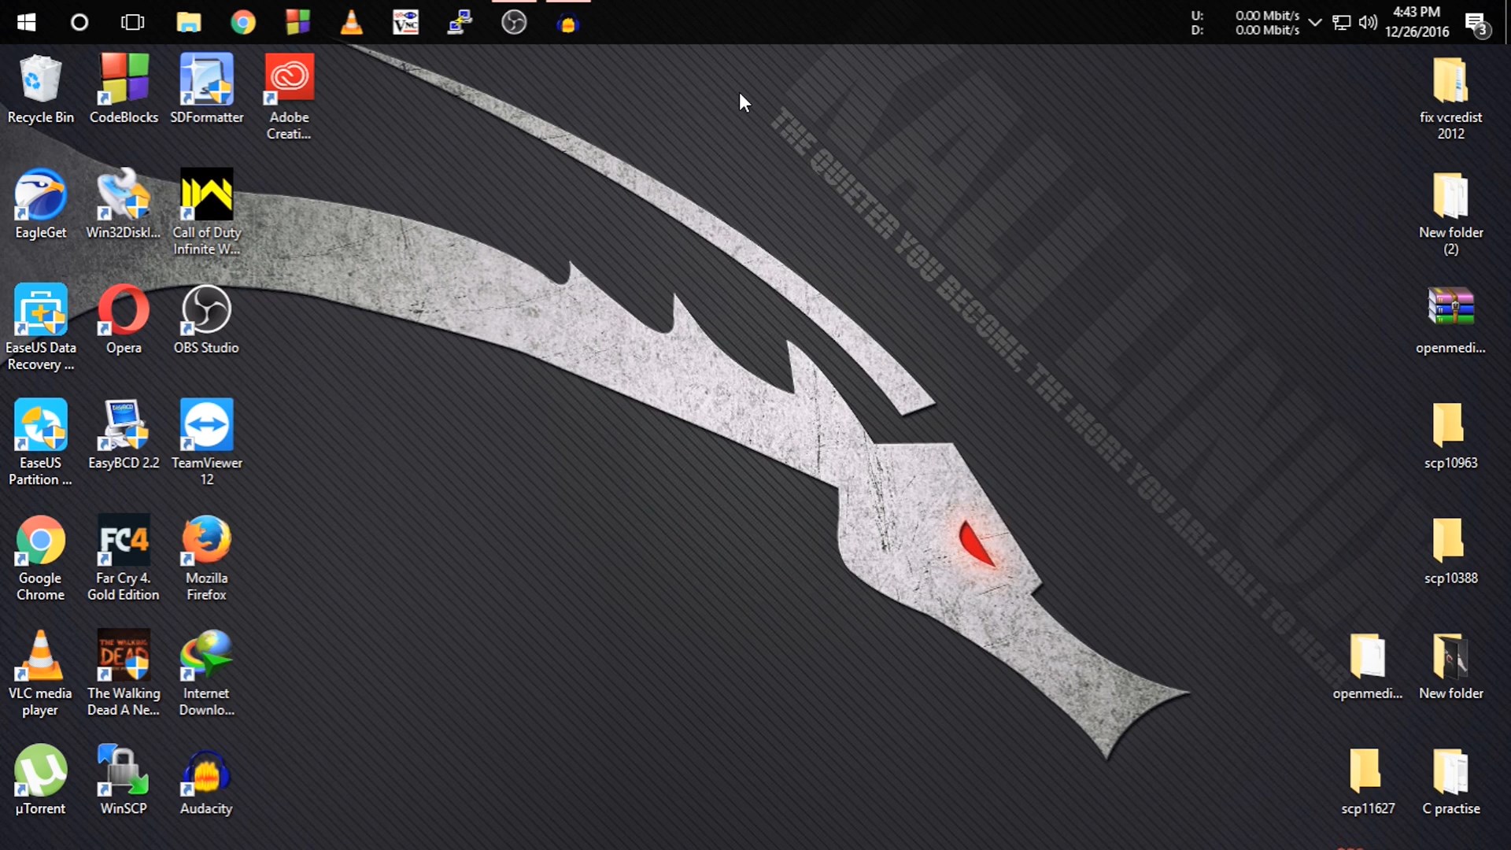The width and height of the screenshot is (1511, 850).
Task: Select TeamViewer 12 desktop icon
Action: (x=207, y=442)
